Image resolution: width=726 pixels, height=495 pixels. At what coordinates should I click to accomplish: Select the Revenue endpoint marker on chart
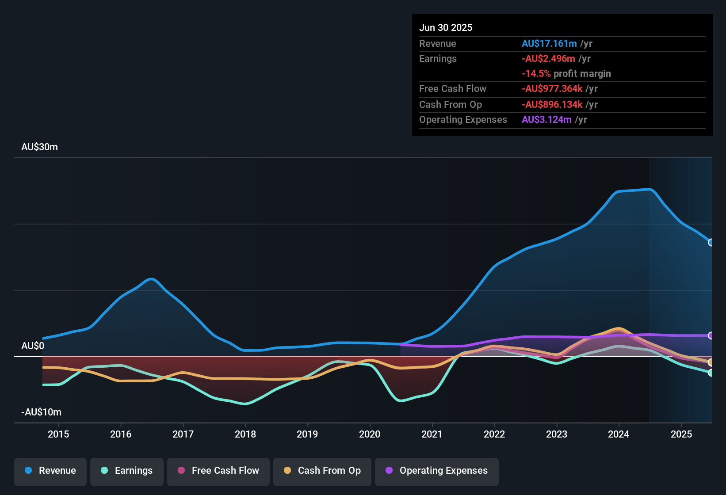point(711,242)
